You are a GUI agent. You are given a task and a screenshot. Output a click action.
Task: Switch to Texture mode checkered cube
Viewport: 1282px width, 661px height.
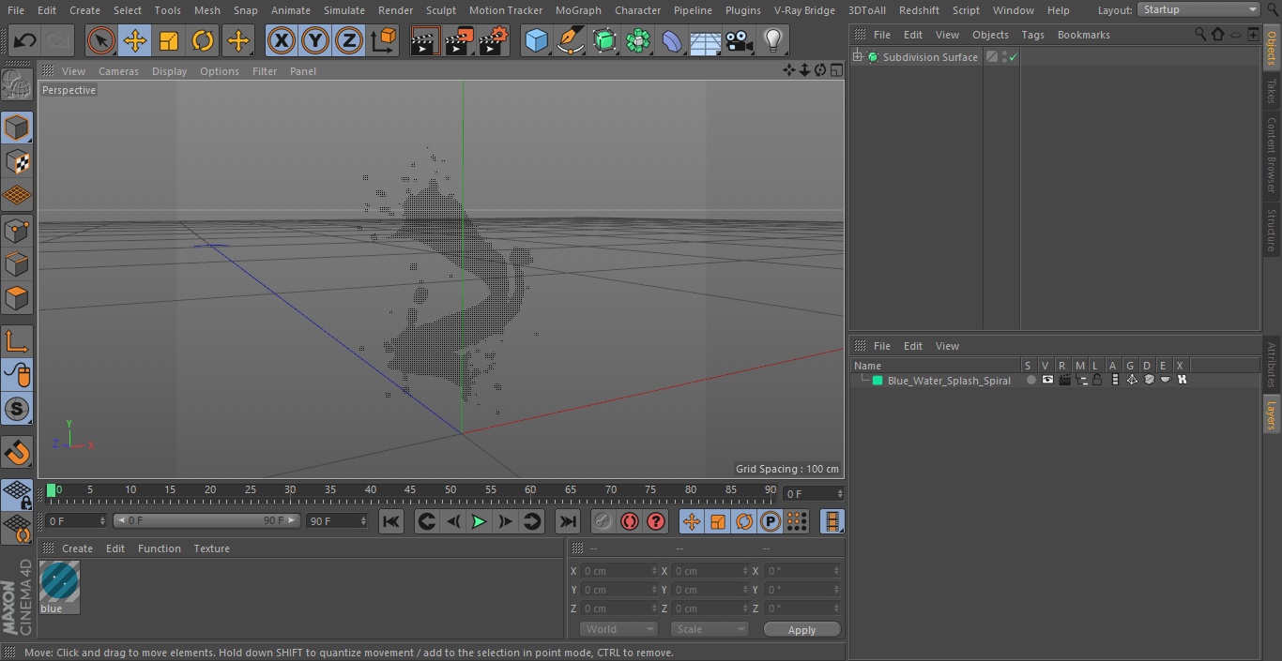17,161
